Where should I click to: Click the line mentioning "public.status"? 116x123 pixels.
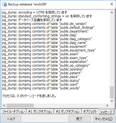tap(41, 81)
